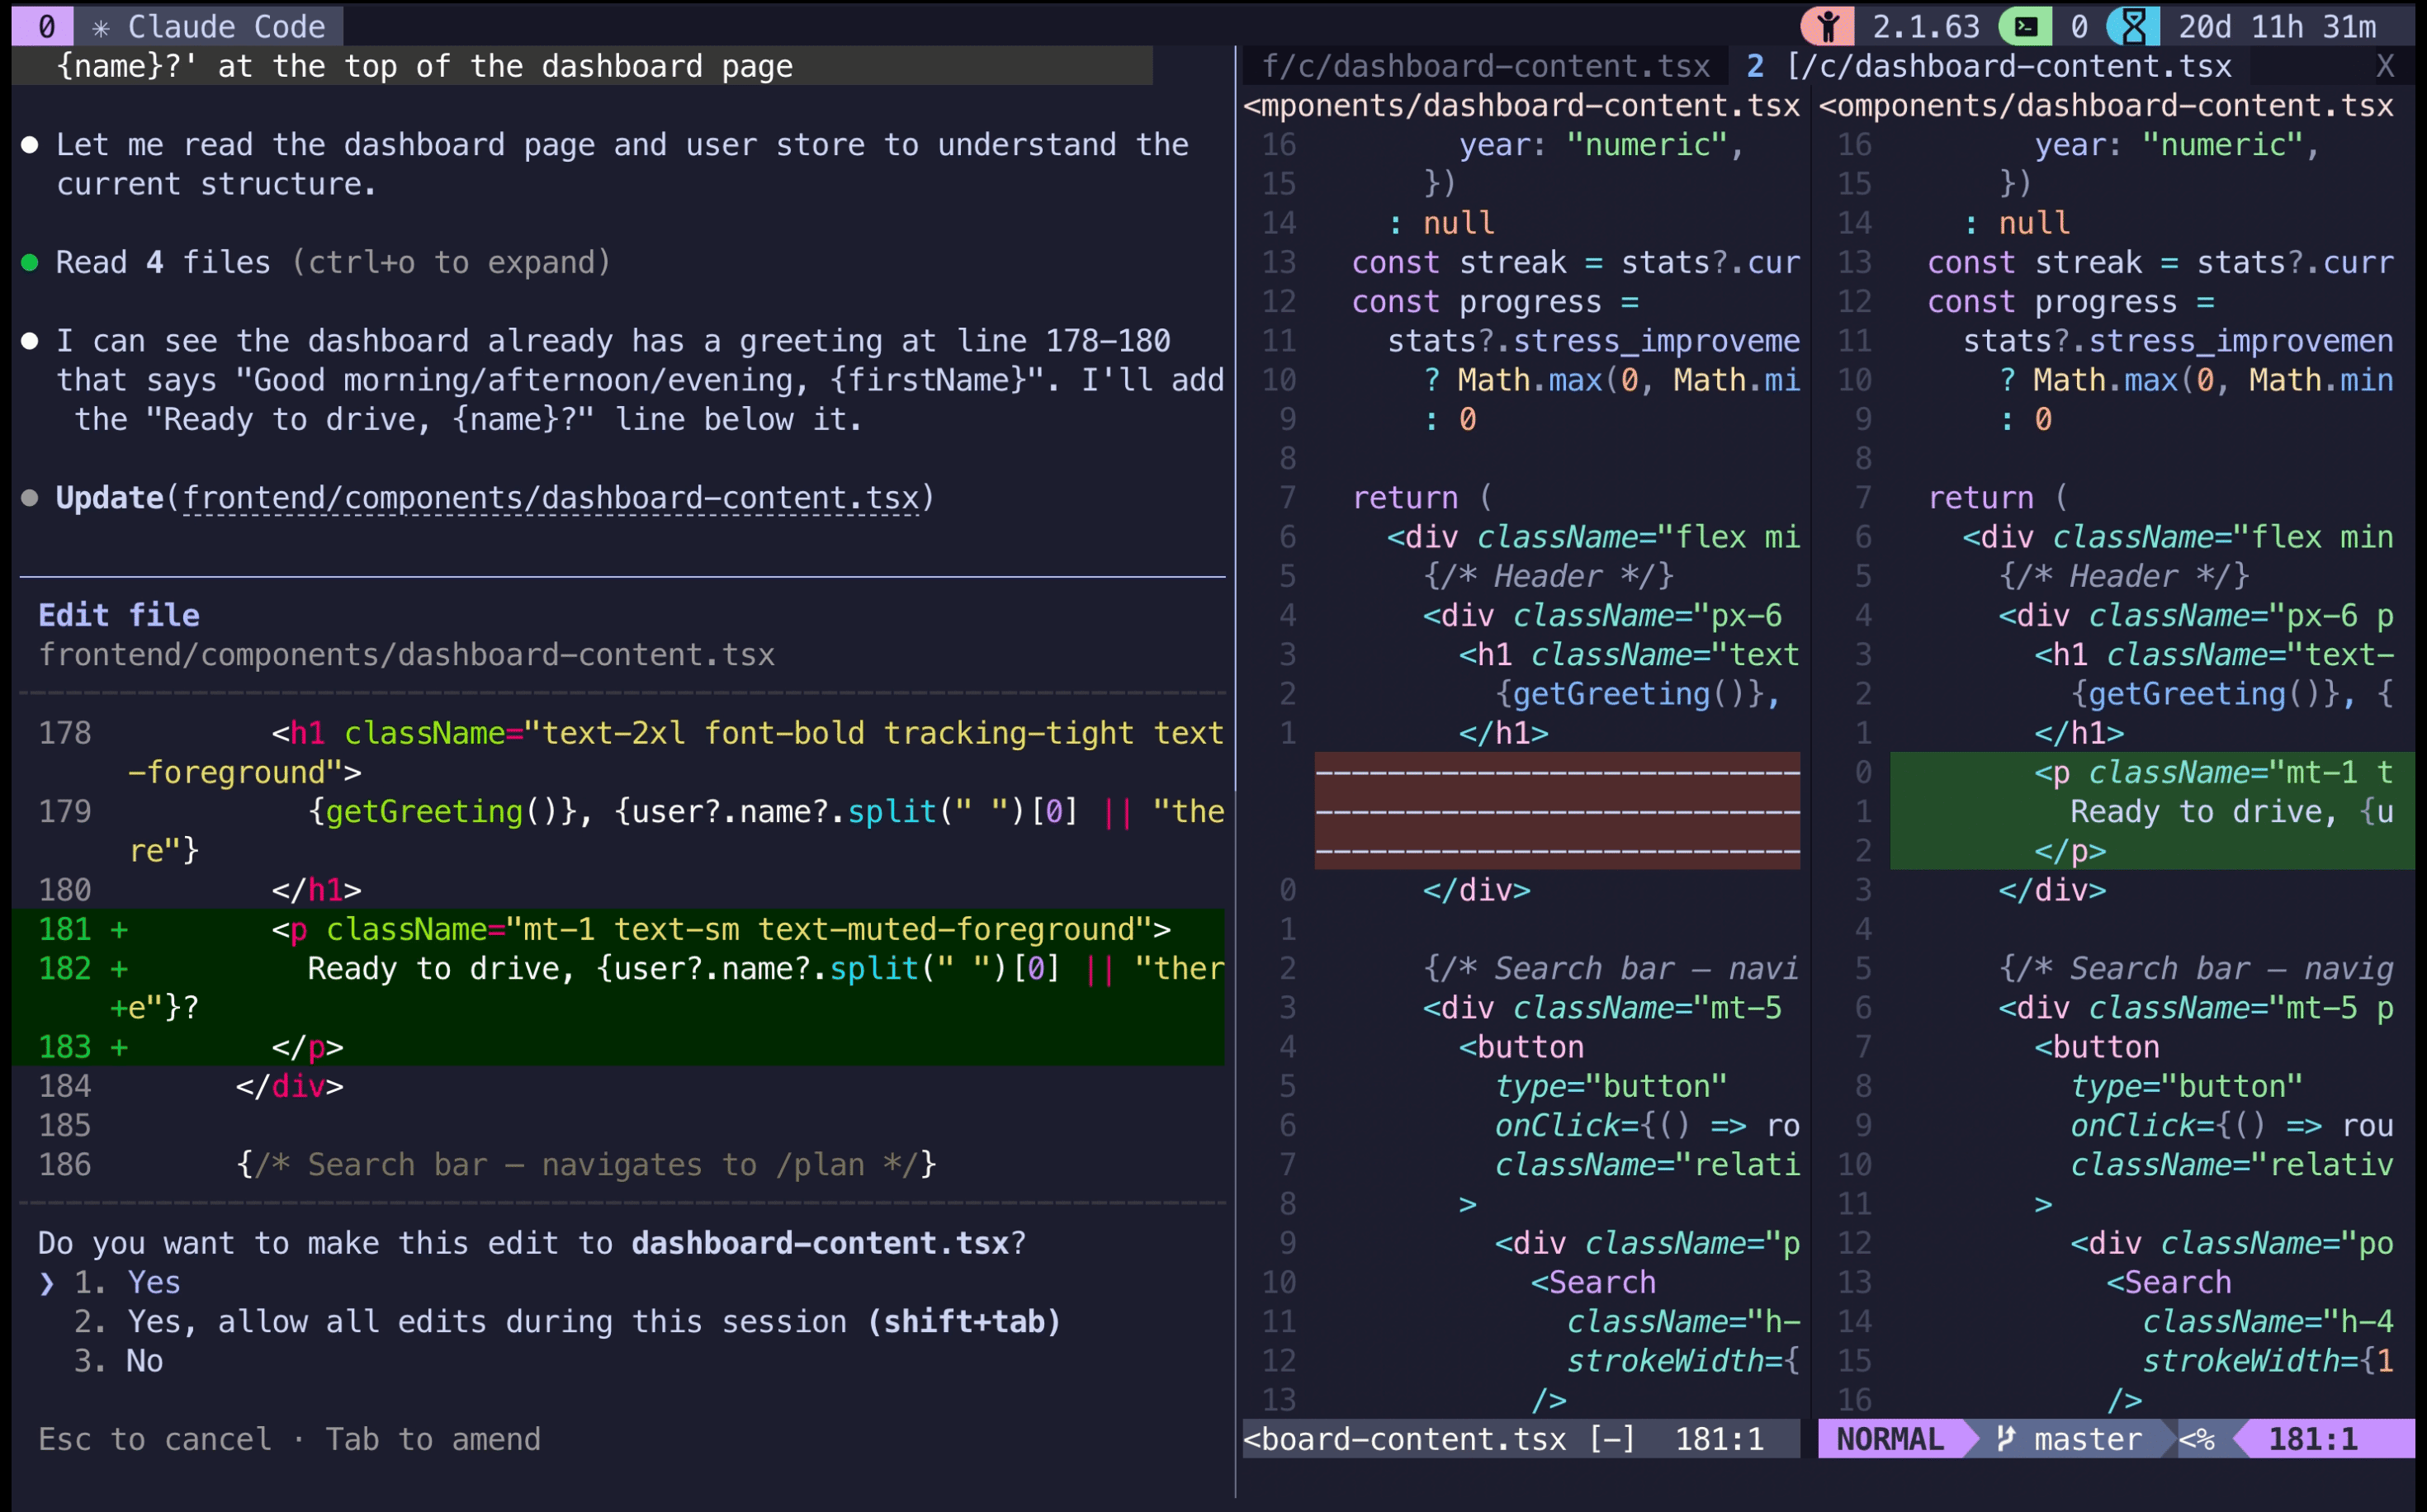Choose Yes, allow all edits during this session
The height and width of the screenshot is (1512, 2427).
point(566,1321)
